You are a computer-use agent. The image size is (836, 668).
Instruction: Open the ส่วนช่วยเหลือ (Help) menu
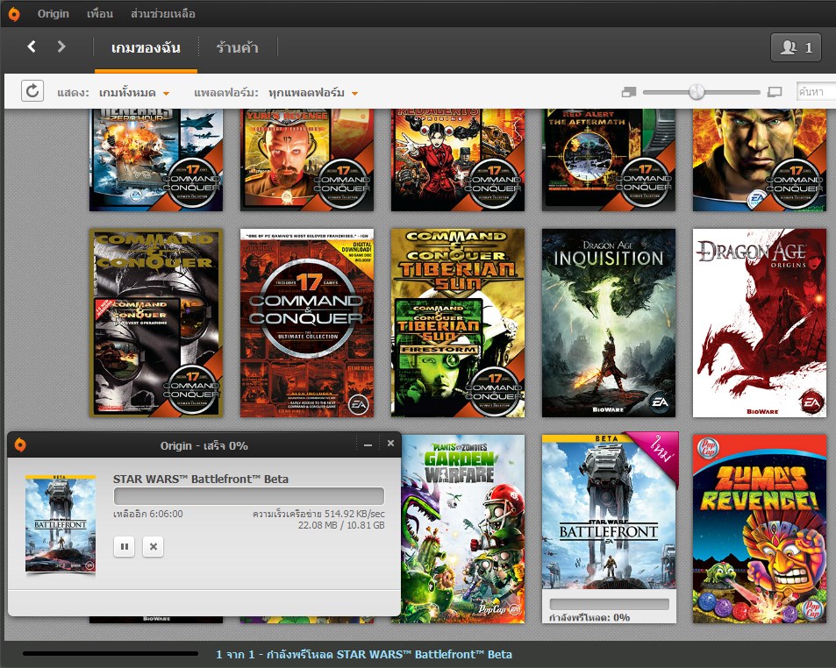pyautogui.click(x=162, y=14)
